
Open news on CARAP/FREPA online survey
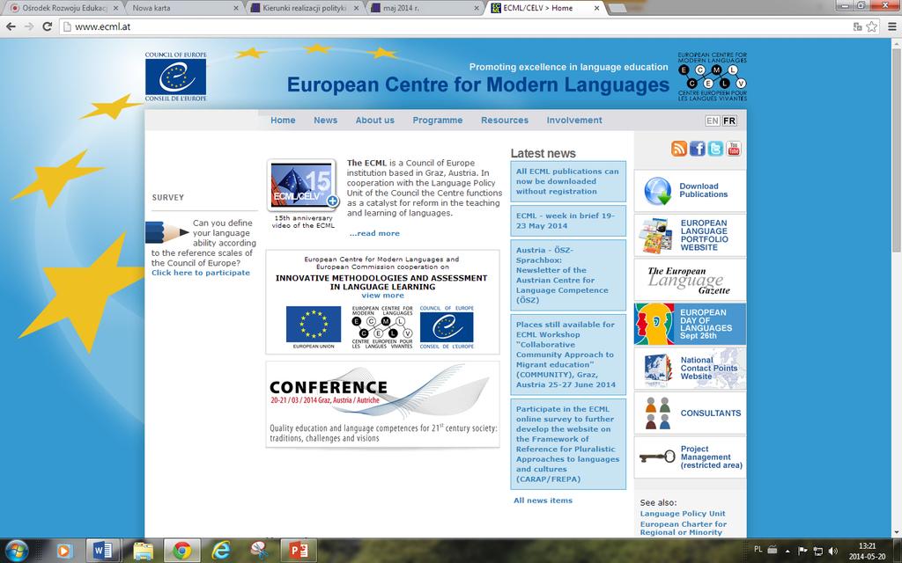tap(568, 444)
